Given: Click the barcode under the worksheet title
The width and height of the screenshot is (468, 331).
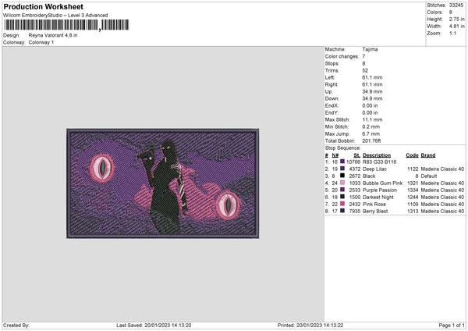Looking at the screenshot, I should click(66, 25).
